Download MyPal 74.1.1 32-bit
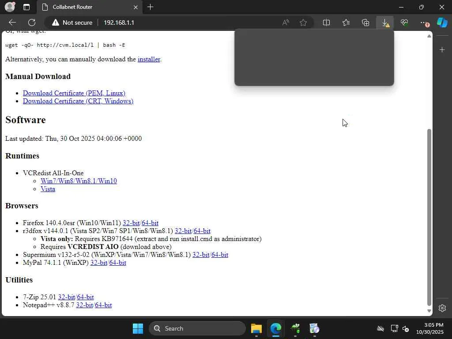Screen dimensions: 452x339 (x=99, y=263)
